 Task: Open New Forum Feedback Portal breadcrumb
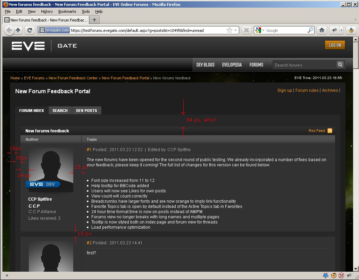[x=125, y=78]
